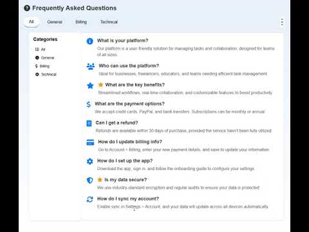Expand 'How do I sync my account?' question

point(128,198)
